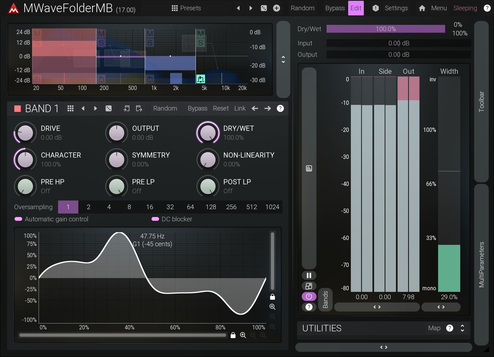Pause the meters display
The width and height of the screenshot is (494, 357).
coord(309,275)
